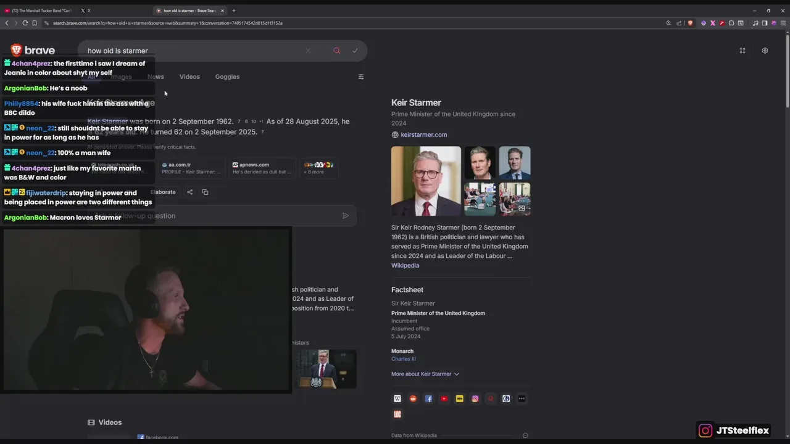Open Starmer's Wikipedia profile icon
The image size is (790, 444).
click(x=397, y=399)
